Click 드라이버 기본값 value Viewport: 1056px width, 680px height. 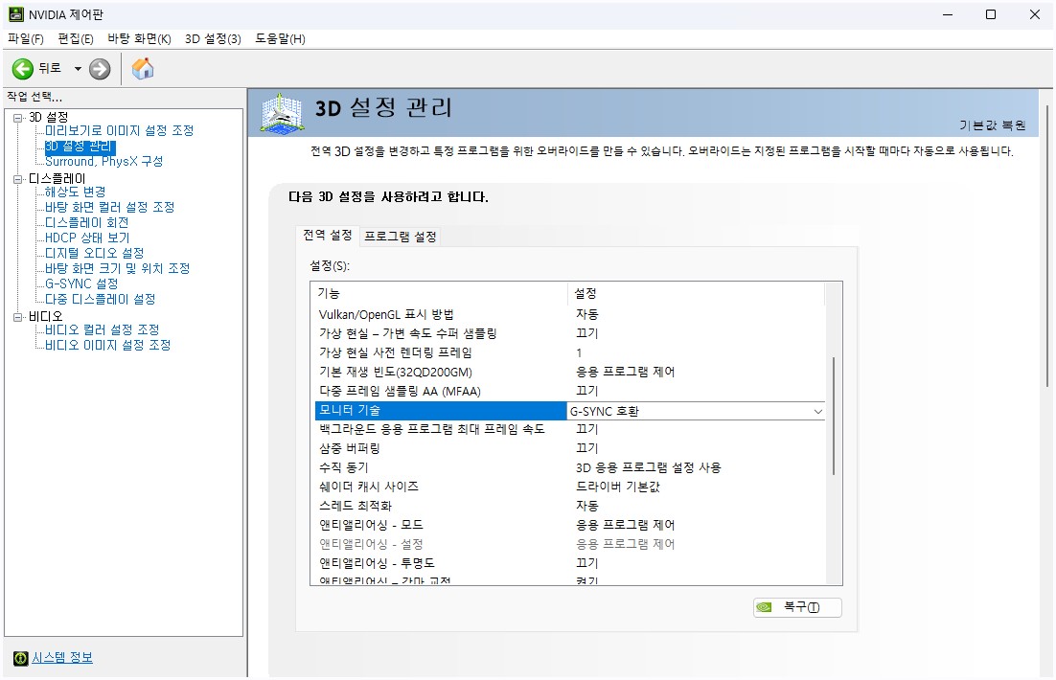[617, 487]
